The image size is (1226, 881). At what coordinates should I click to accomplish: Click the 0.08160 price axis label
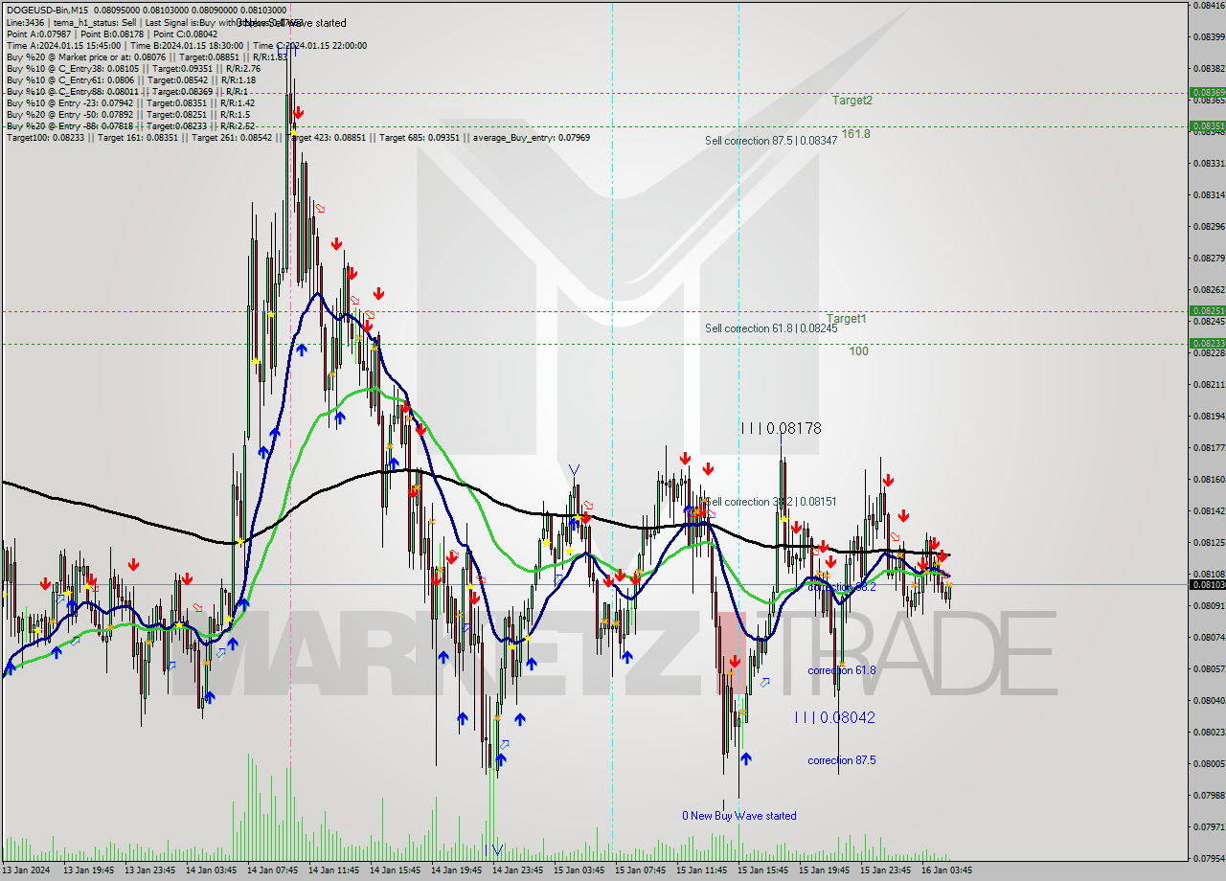pos(1209,480)
